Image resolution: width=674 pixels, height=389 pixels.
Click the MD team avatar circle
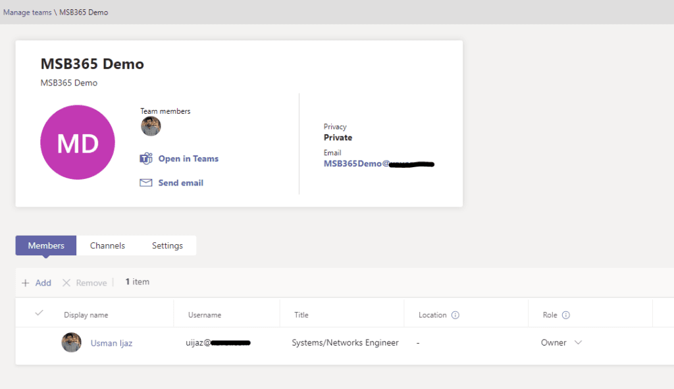[x=78, y=142]
